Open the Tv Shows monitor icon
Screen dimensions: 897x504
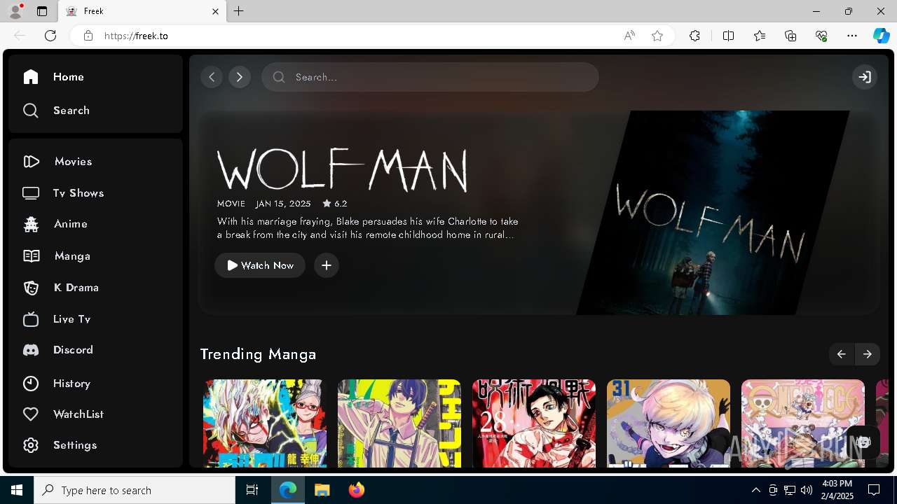click(x=31, y=193)
